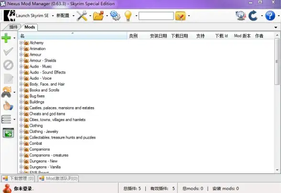Sort by the 安装日期 column header

point(158,36)
